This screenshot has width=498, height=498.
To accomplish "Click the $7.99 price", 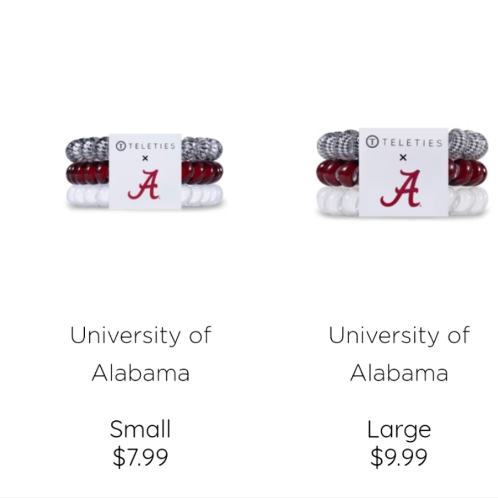I will (140, 457).
